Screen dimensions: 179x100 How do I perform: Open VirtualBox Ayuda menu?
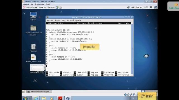[48, 4]
